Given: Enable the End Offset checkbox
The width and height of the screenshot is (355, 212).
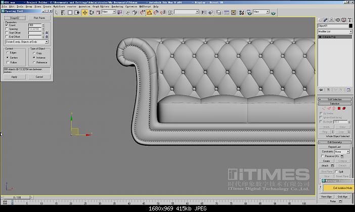Looking at the screenshot, I should 7,37.
